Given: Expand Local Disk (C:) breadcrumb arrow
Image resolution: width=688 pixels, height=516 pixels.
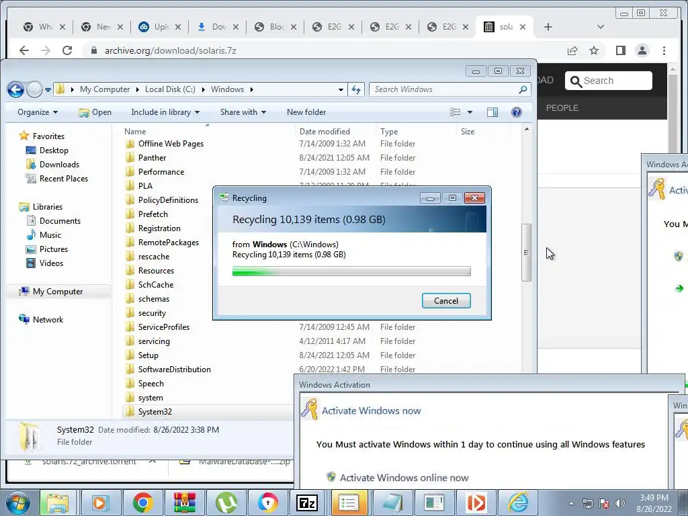Looking at the screenshot, I should click(x=203, y=89).
